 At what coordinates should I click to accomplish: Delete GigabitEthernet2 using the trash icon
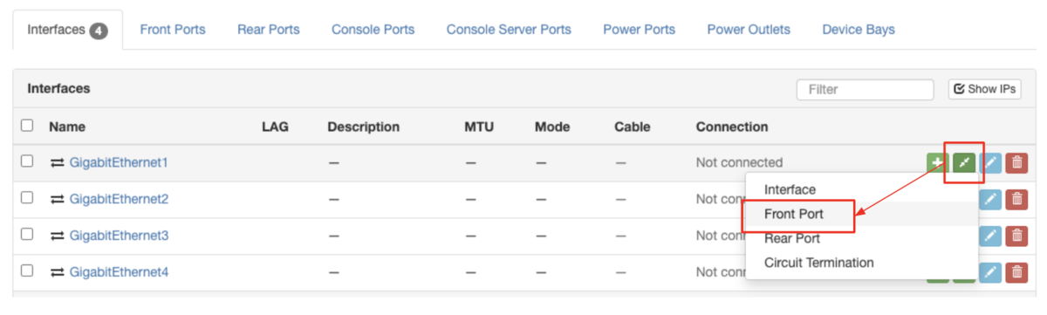[x=1016, y=199]
